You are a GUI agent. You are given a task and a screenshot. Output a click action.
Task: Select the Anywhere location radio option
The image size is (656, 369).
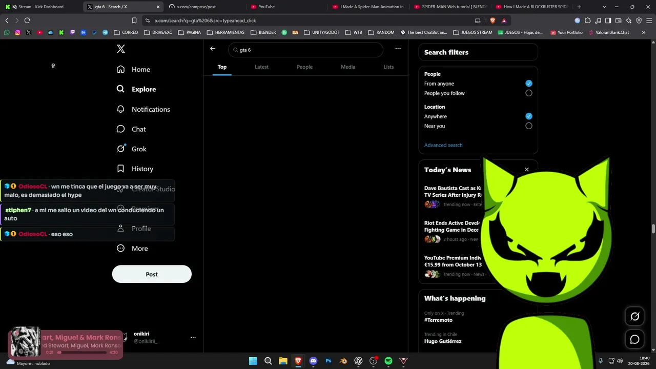[x=529, y=116]
